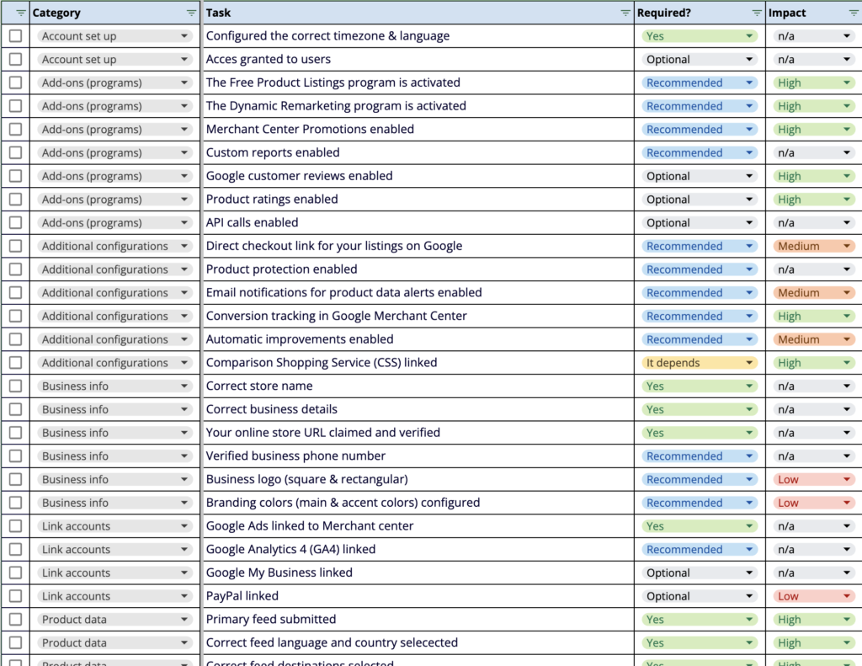Click the filter icon above the checkbox column
The width and height of the screenshot is (862, 666).
(x=21, y=13)
